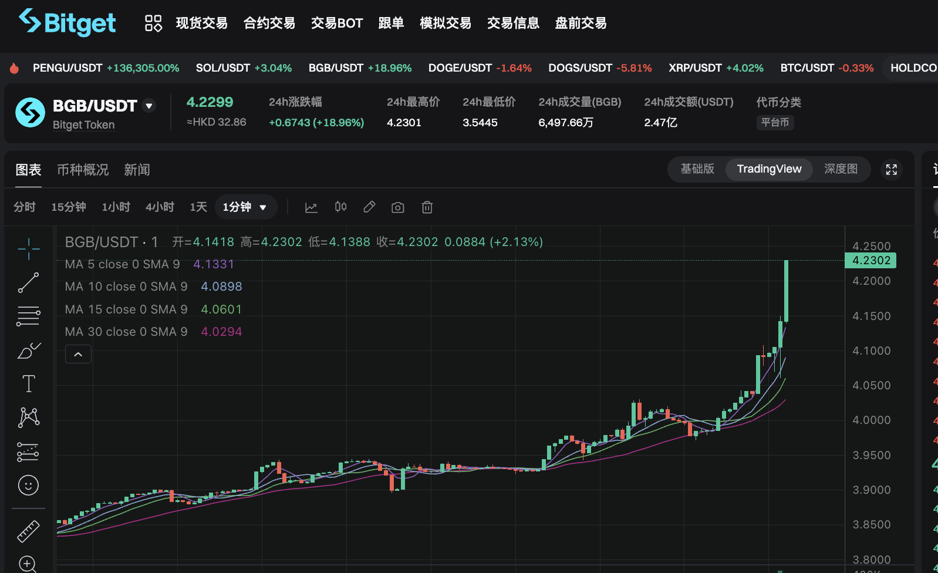Select the XABCD pattern tool
The height and width of the screenshot is (573, 938).
click(29, 417)
